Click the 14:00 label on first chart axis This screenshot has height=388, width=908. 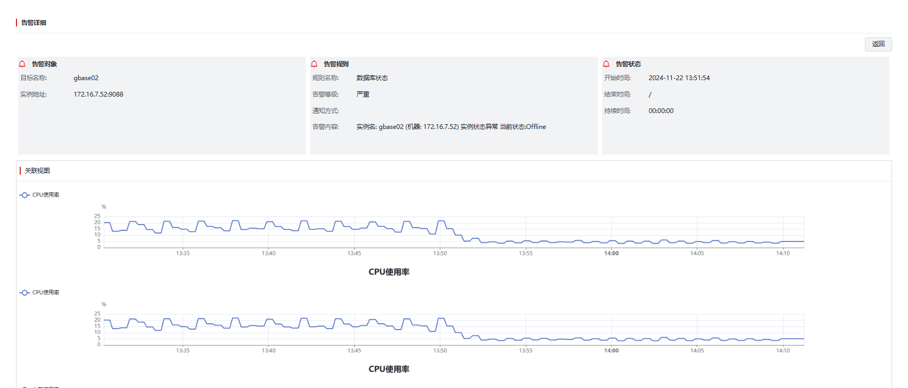coord(611,254)
